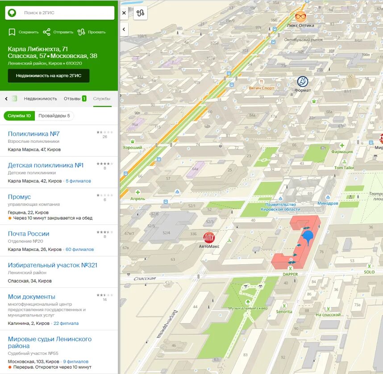Switch to the Недвижимость tab
The width and height of the screenshot is (383, 374).
(x=40, y=99)
